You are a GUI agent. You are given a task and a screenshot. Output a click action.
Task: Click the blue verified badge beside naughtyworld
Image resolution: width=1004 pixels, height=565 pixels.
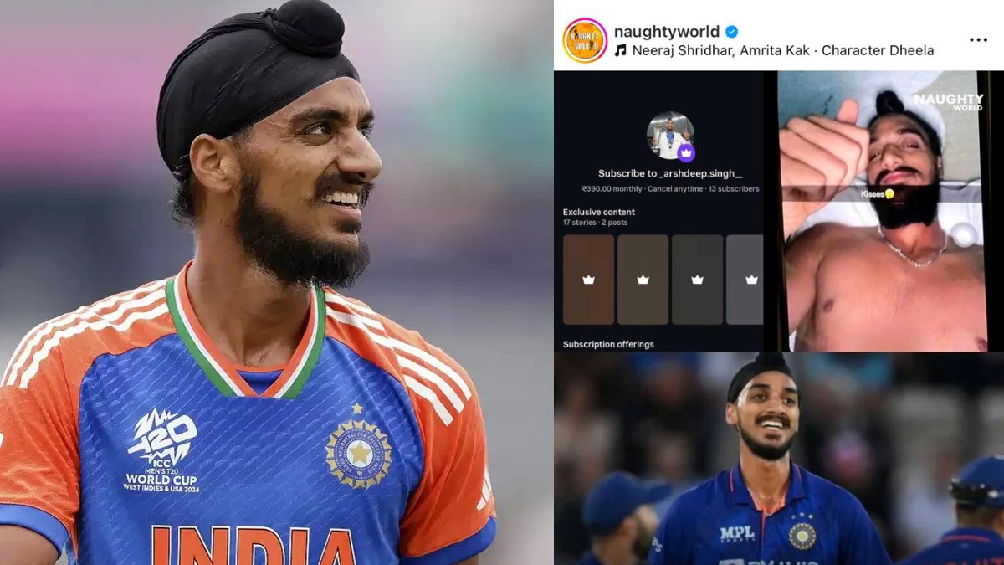[732, 32]
